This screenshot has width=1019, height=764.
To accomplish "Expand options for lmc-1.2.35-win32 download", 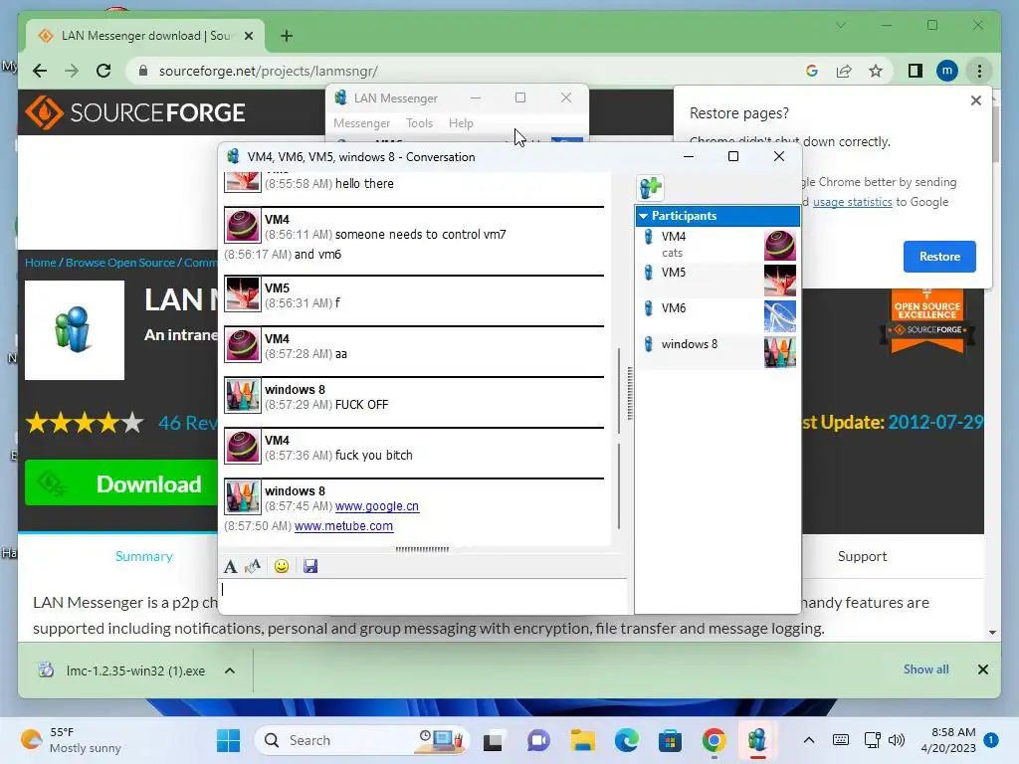I will pos(230,670).
